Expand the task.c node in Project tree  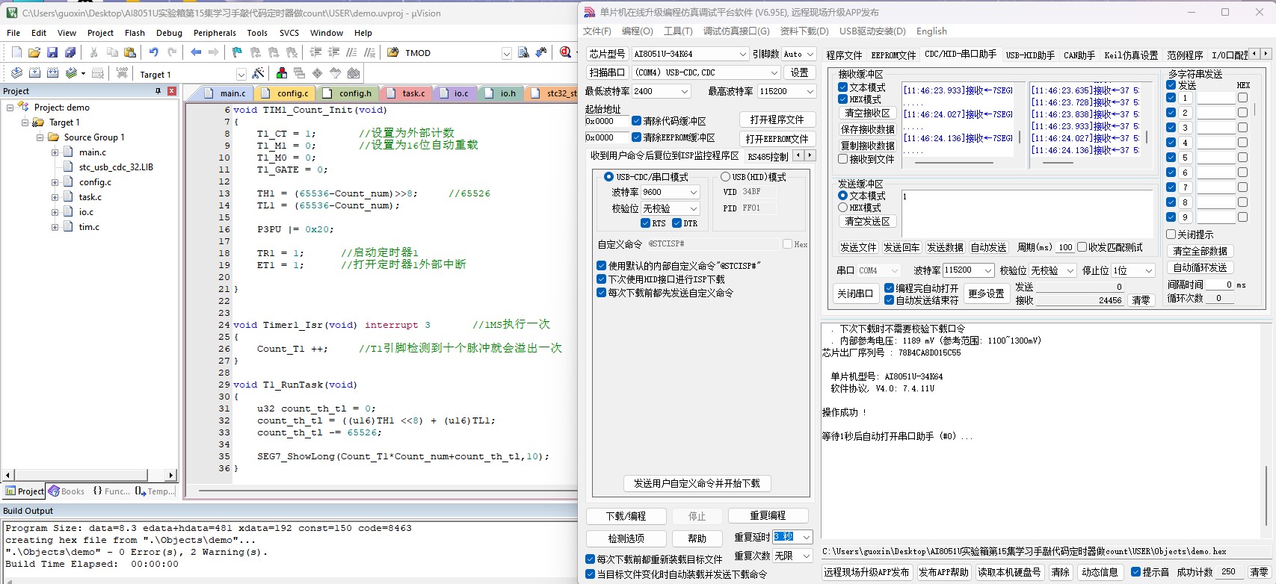[55, 197]
